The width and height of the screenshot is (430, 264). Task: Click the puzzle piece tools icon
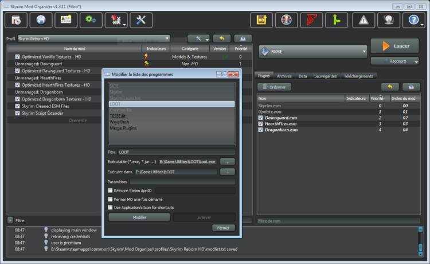point(116,20)
